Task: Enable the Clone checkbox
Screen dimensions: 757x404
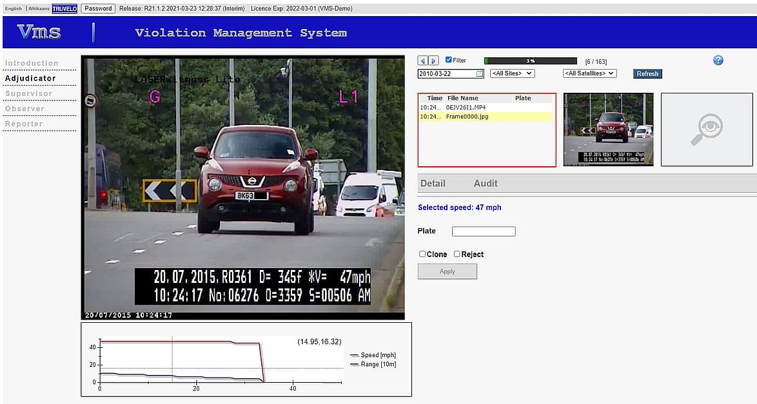Action: click(x=422, y=254)
